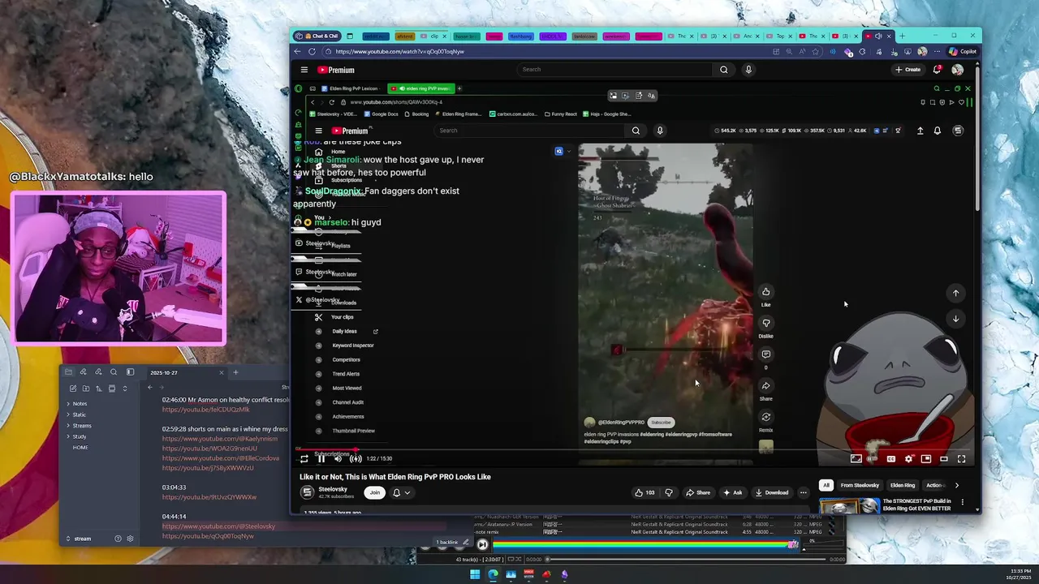Switch player to theater mode
Image resolution: width=1039 pixels, height=584 pixels.
[x=943, y=459]
